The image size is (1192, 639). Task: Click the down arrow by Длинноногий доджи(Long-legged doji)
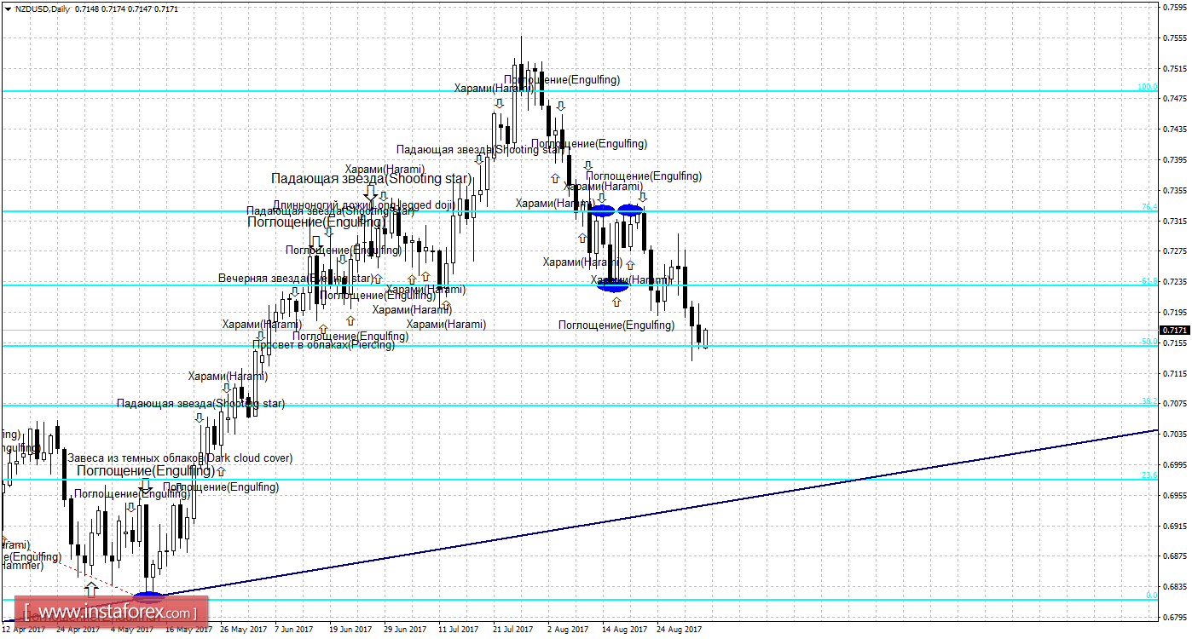[384, 196]
